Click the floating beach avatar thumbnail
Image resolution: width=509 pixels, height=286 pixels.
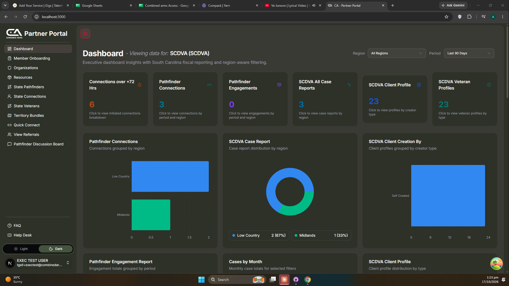[496, 264]
